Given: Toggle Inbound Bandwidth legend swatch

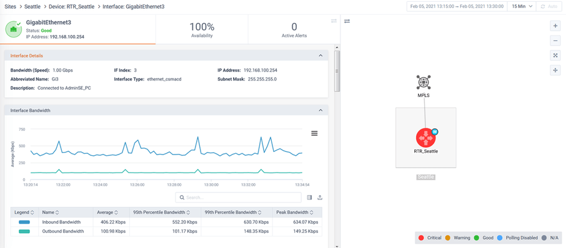Looking at the screenshot, I should pyautogui.click(x=24, y=222).
